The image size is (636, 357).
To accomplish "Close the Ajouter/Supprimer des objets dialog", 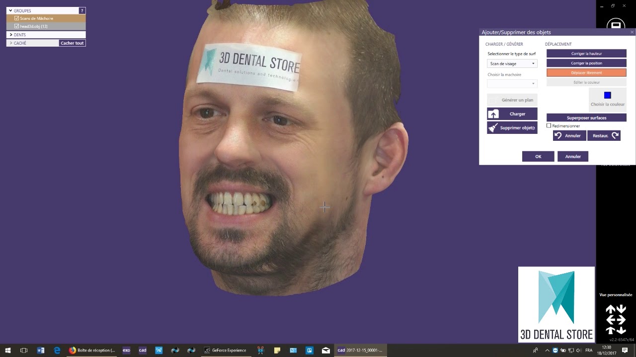I will tap(632, 32).
